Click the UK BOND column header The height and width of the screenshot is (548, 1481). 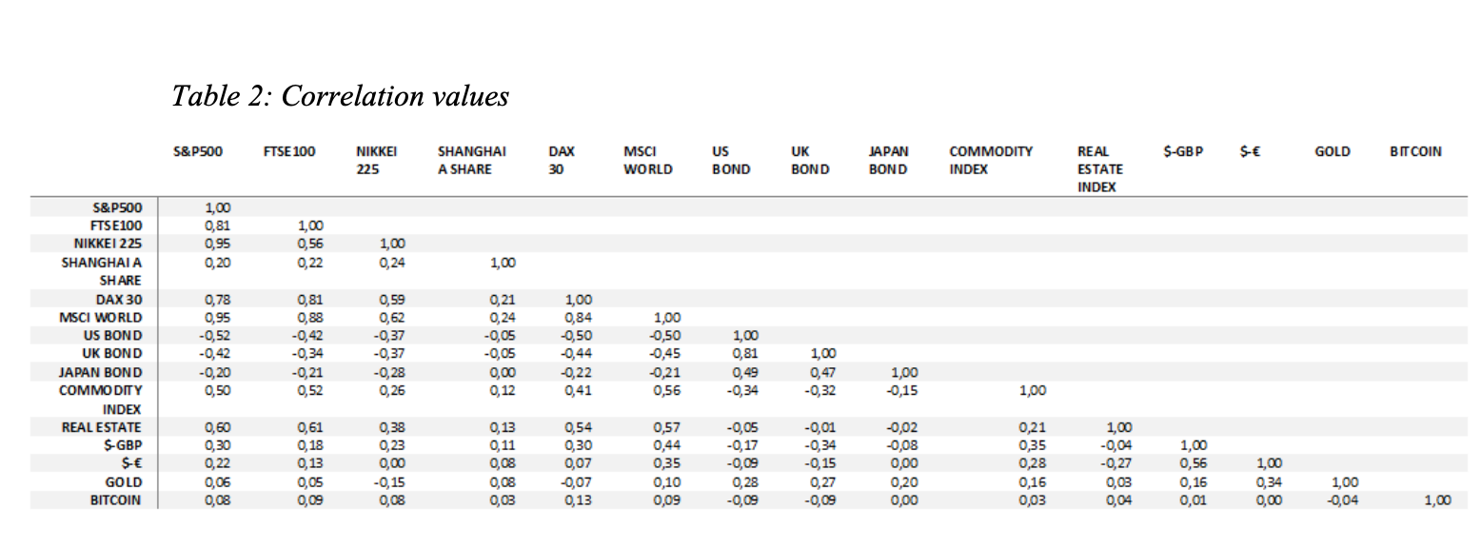(810, 160)
